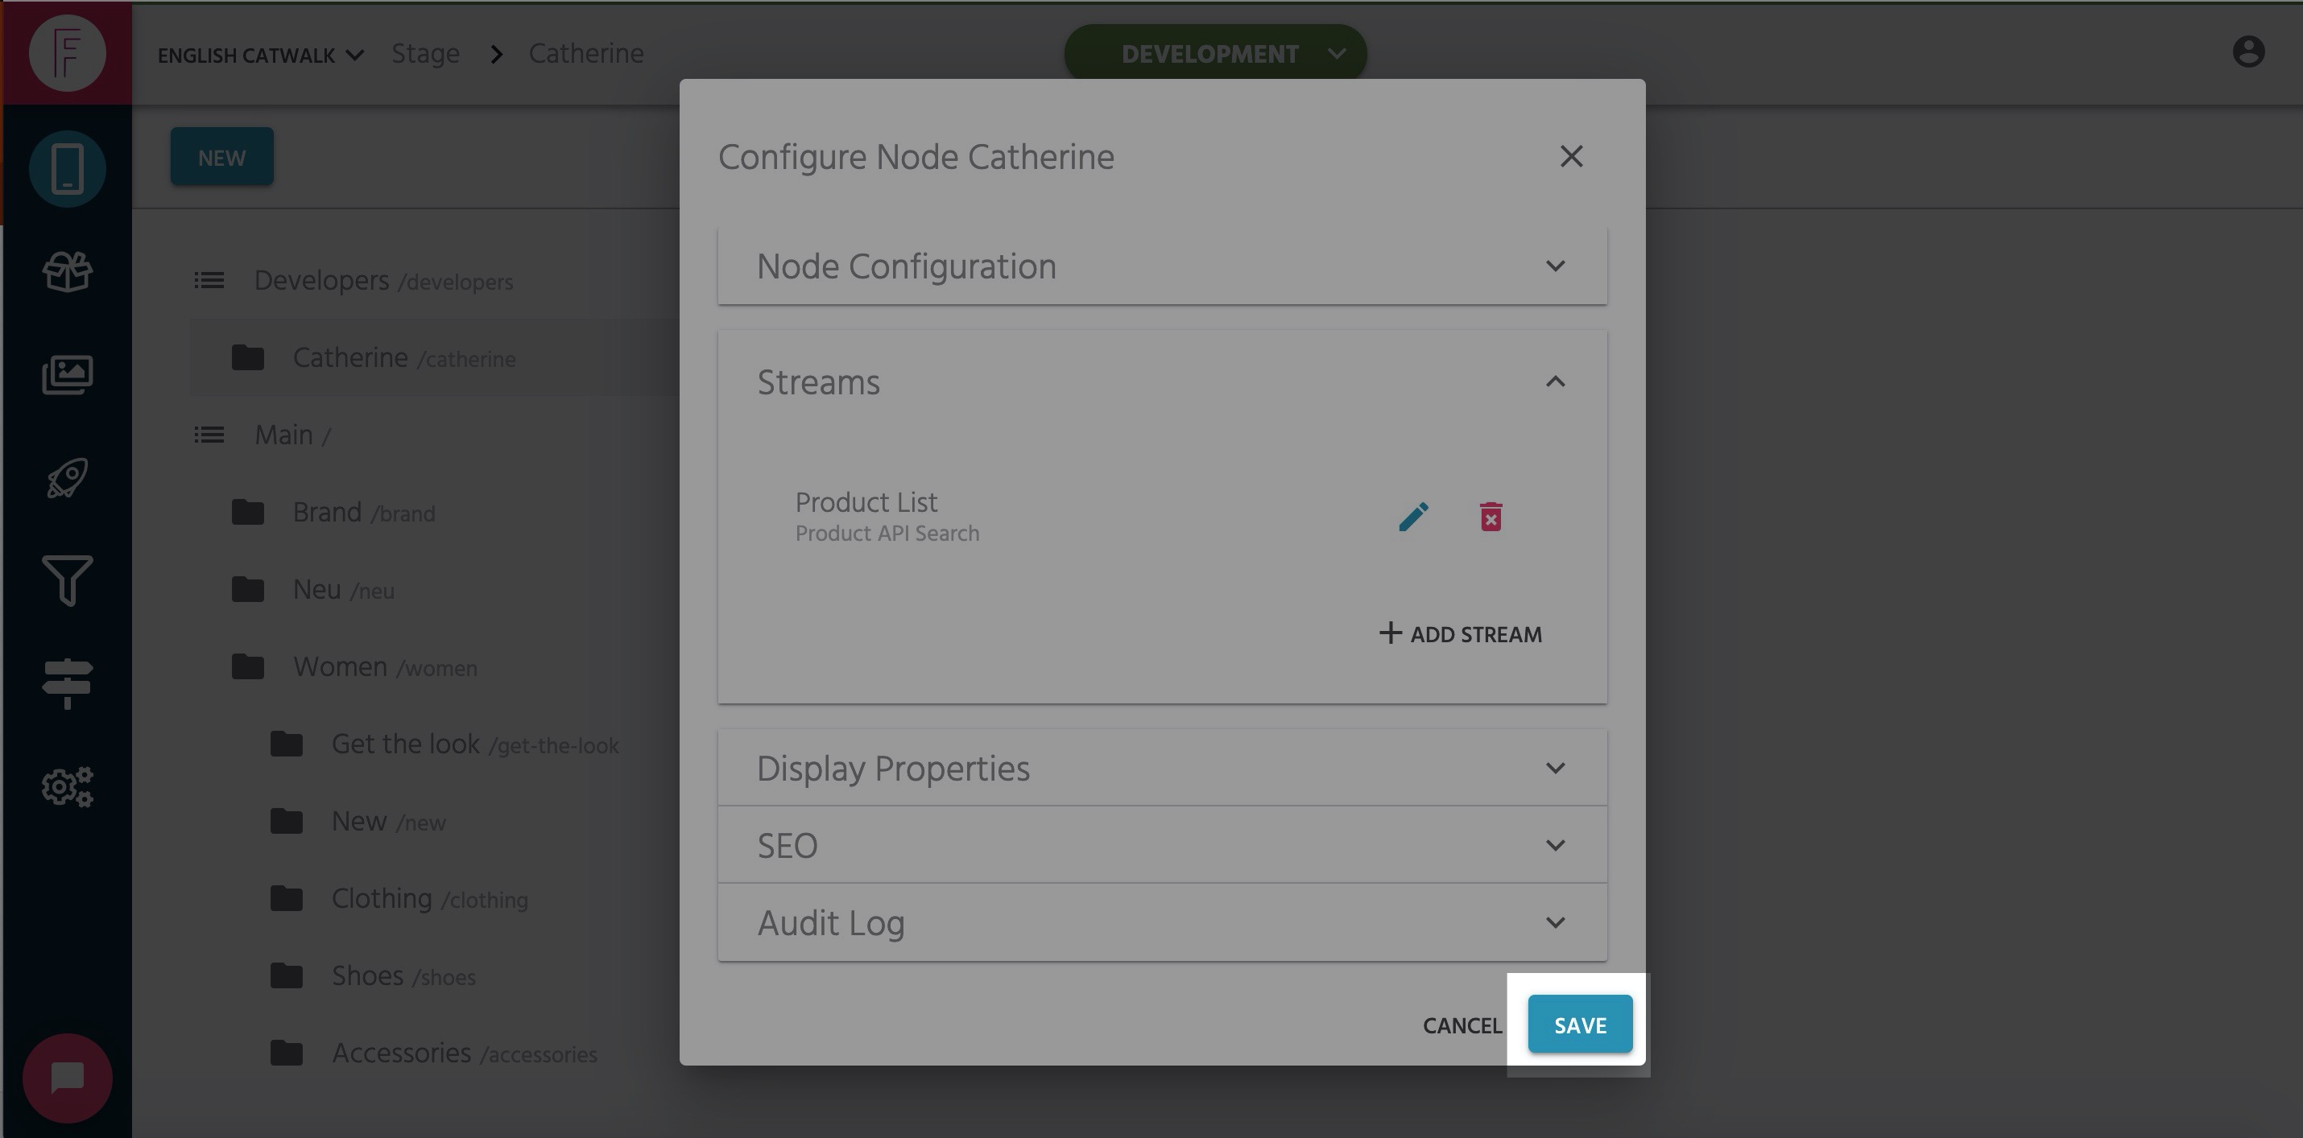Click the Catherine folder icon
This screenshot has width=2303, height=1138.
[248, 357]
